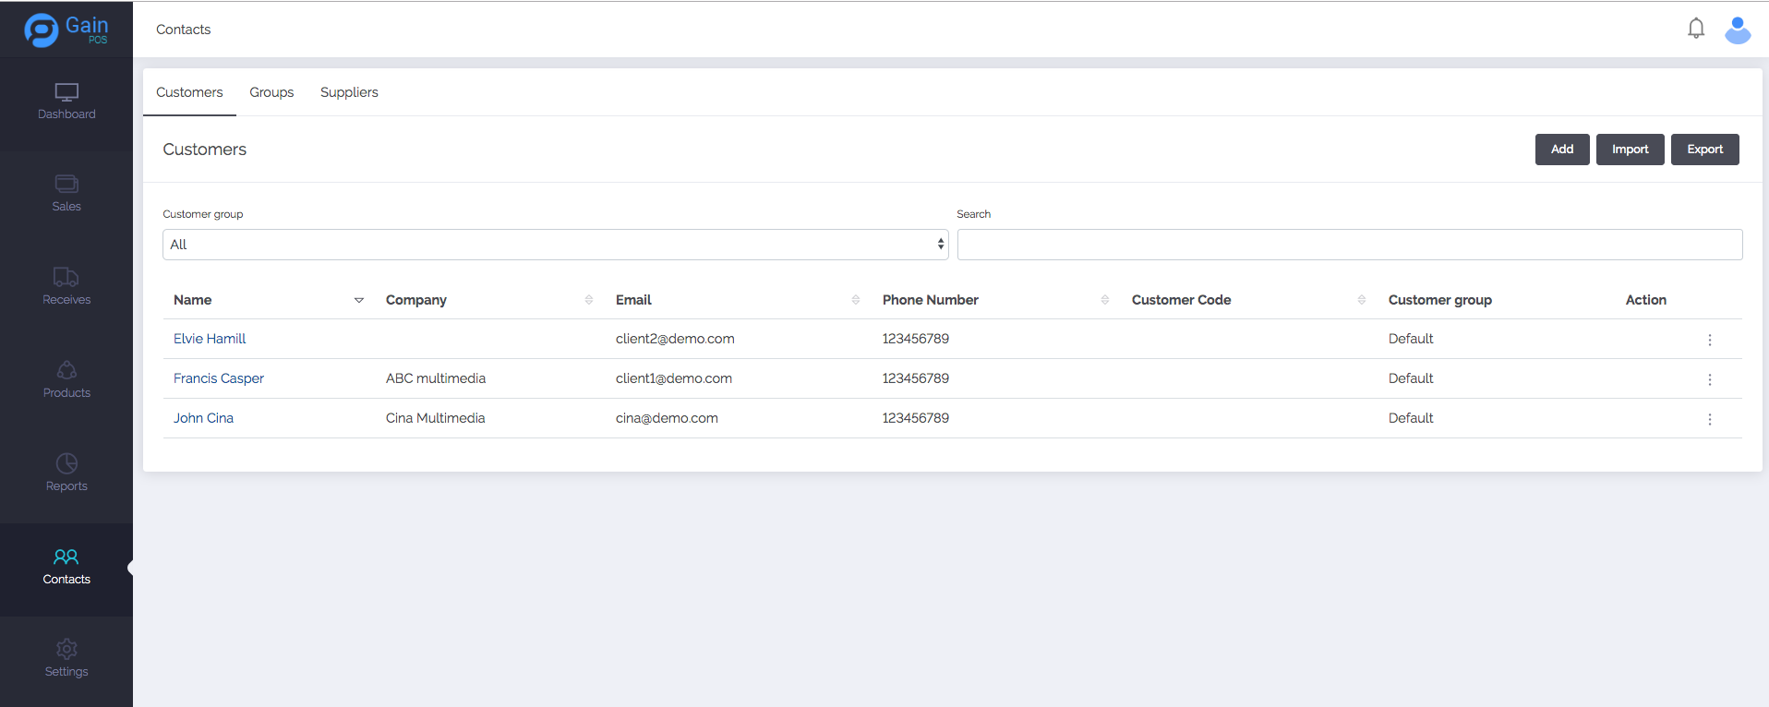1769x707 pixels.
Task: Open the Reports pie chart icon
Action: [66, 463]
